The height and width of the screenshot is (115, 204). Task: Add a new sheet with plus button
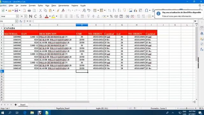coord(16,105)
